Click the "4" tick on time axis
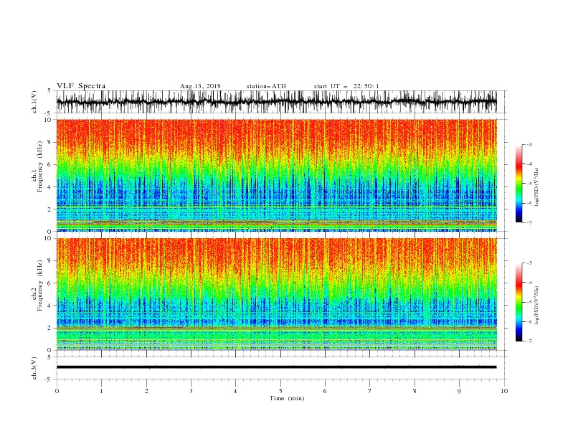The width and height of the screenshot is (568, 439). point(235,391)
